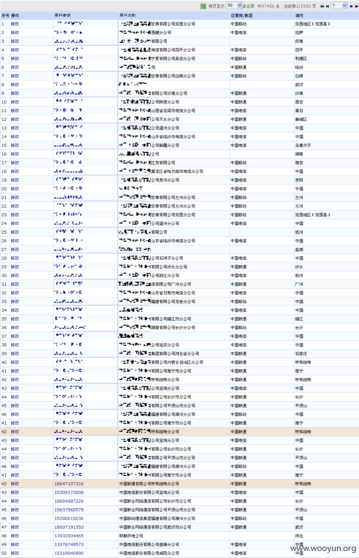Viewport: 359px width, 558px height.
Task: Select 中国电信 operator cell in row 2
Action: coord(238,33)
